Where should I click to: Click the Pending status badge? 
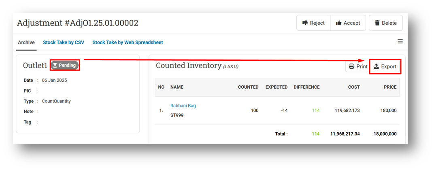pyautogui.click(x=64, y=65)
